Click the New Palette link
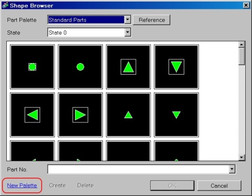Screen dimensions: 252x196 coord(22,185)
